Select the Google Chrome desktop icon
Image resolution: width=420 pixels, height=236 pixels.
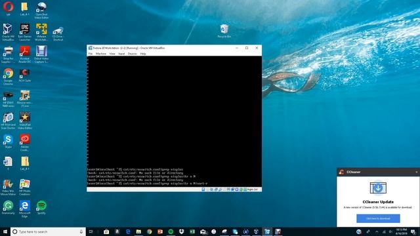(x=8, y=77)
